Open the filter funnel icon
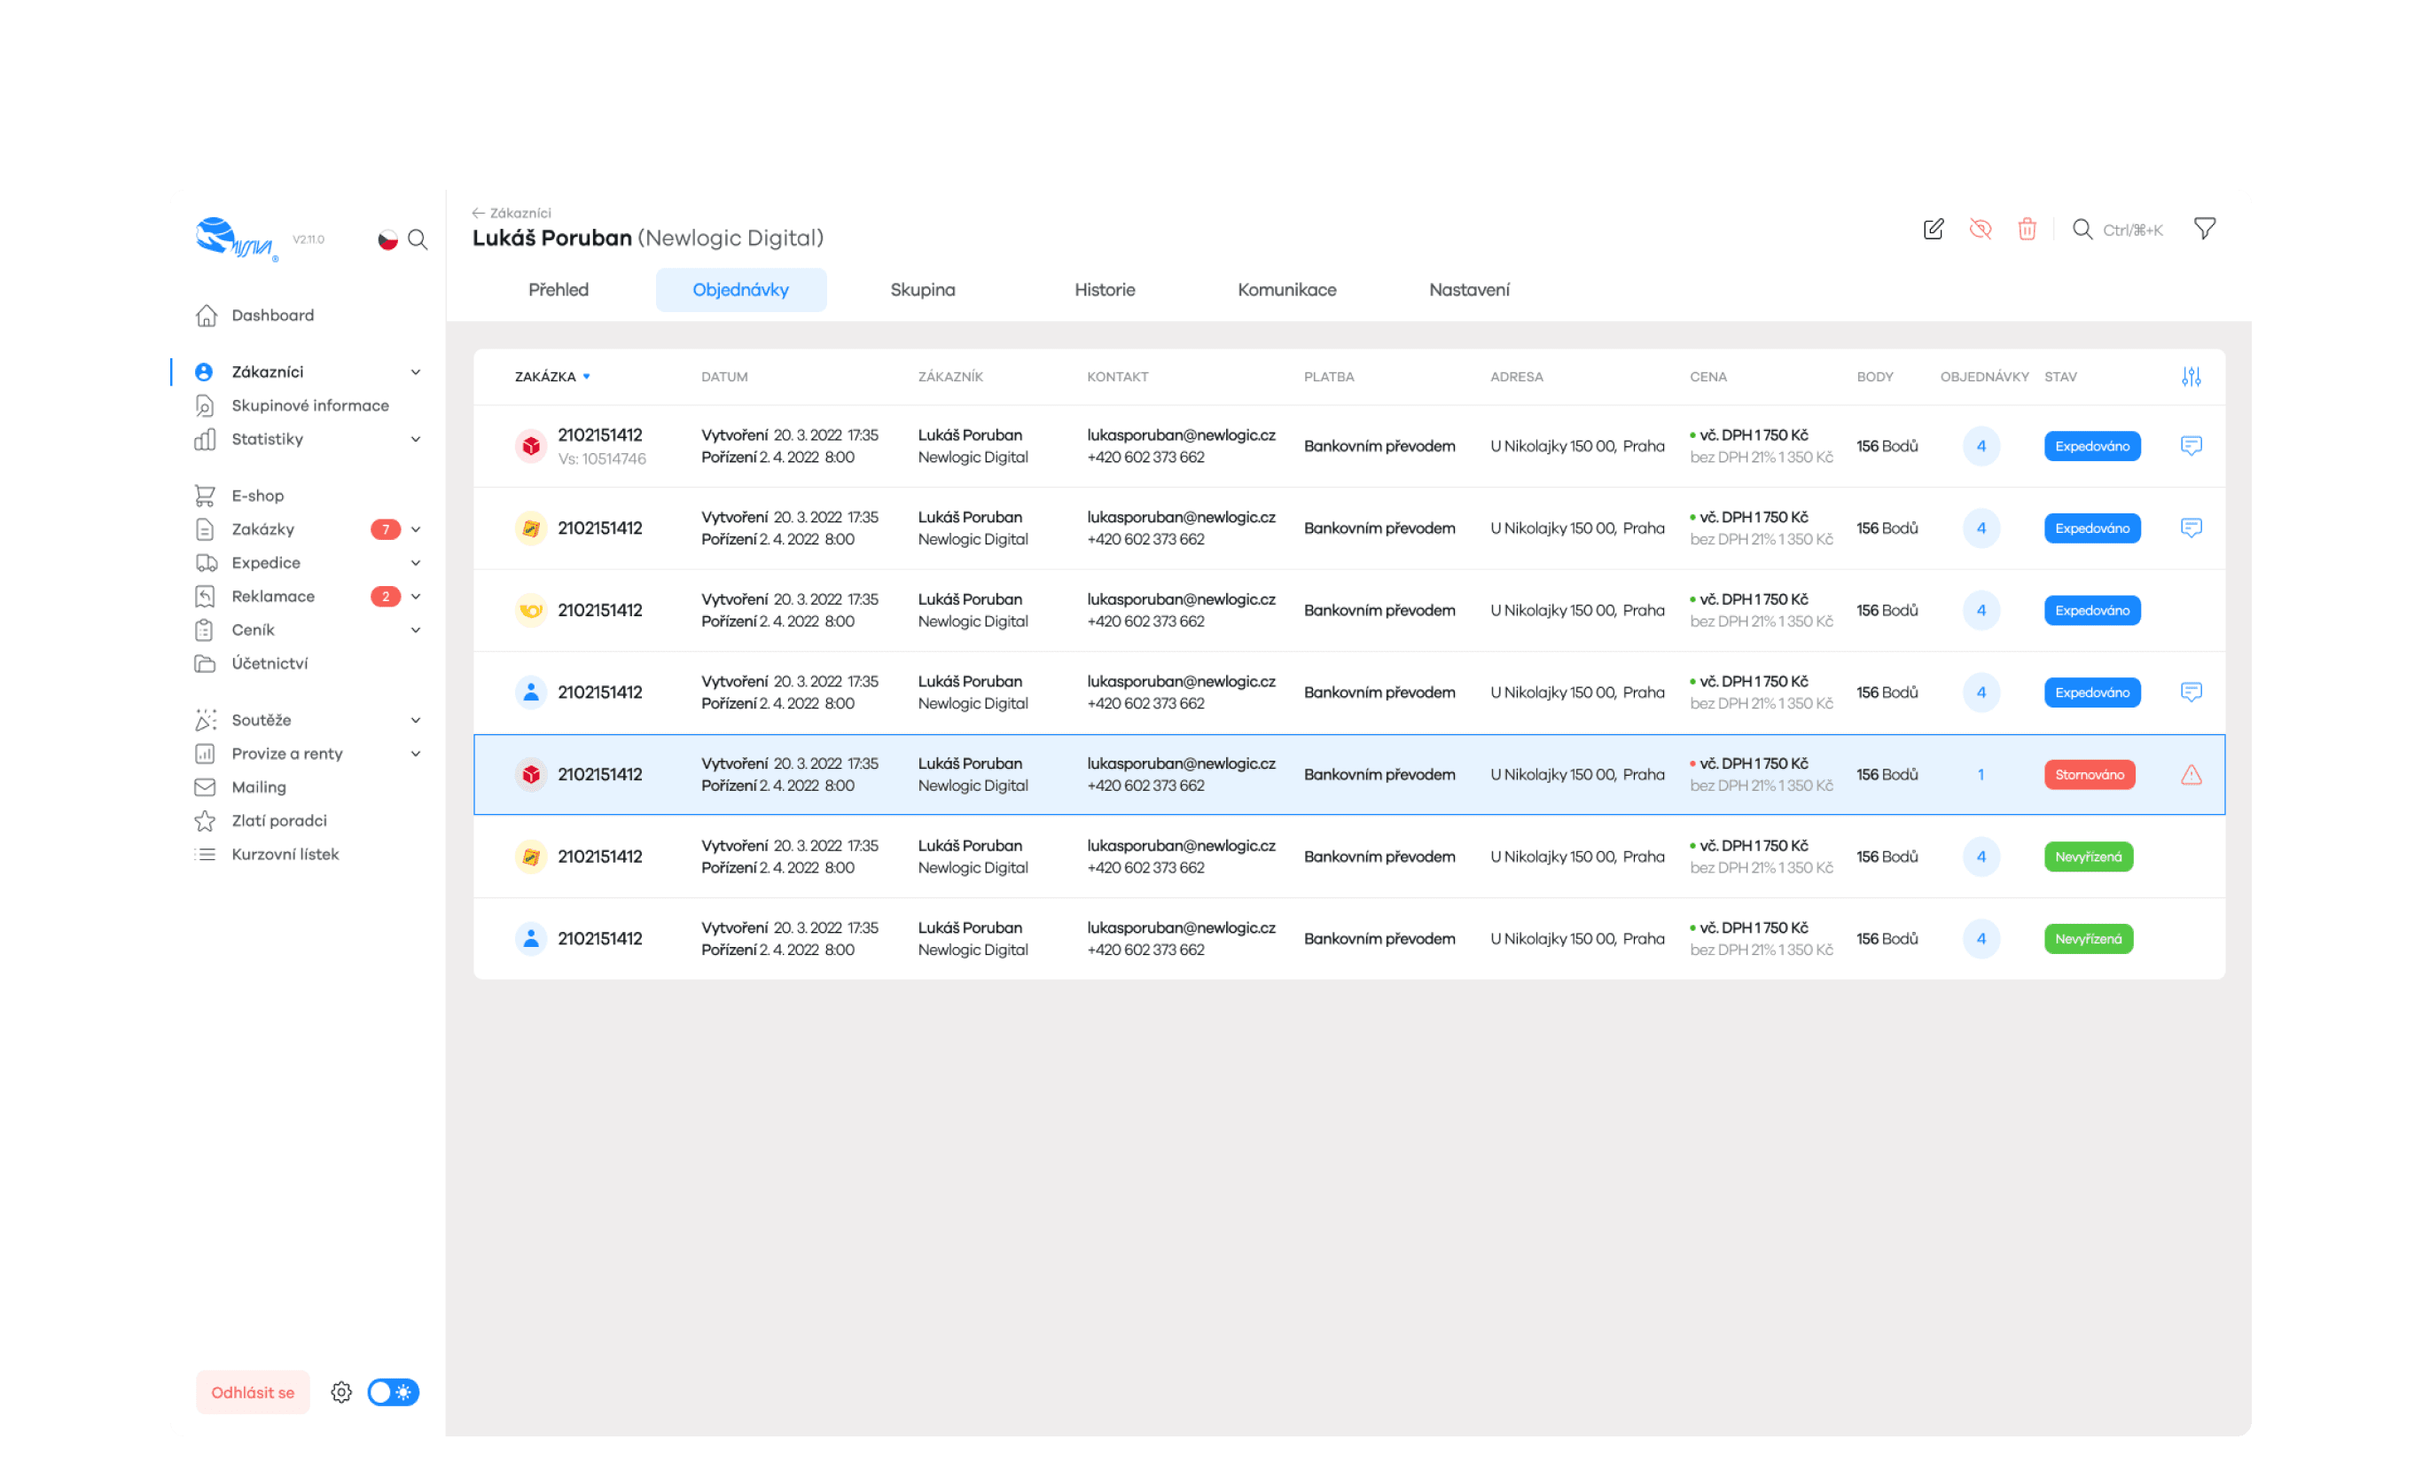Viewport: 2422px width, 1463px height. coord(2205,229)
